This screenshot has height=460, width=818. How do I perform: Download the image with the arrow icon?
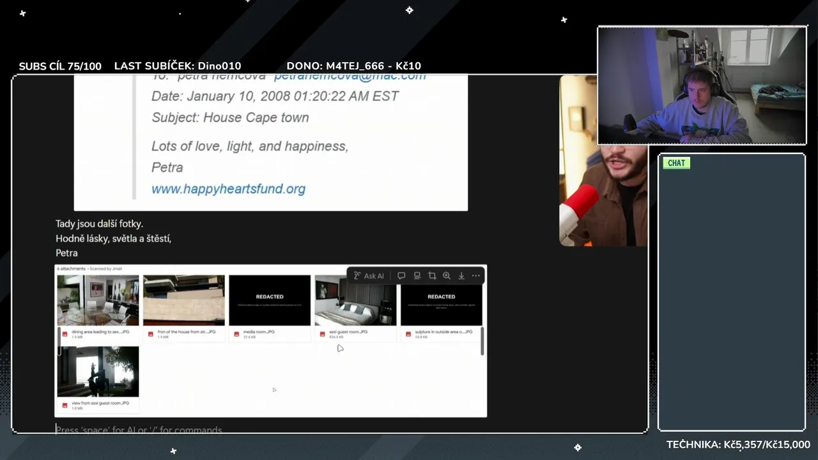click(x=461, y=276)
